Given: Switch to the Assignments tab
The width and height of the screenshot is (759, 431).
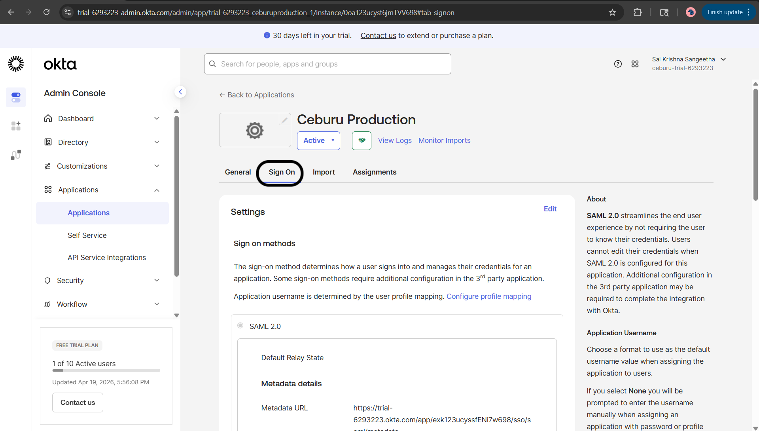Looking at the screenshot, I should coord(375,172).
